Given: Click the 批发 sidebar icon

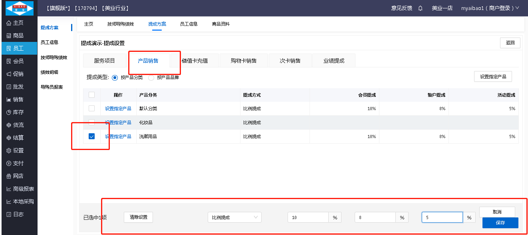Looking at the screenshot, I should [9, 87].
